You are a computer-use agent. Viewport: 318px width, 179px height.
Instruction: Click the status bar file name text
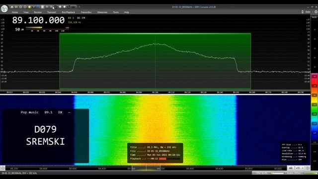(x=19, y=174)
